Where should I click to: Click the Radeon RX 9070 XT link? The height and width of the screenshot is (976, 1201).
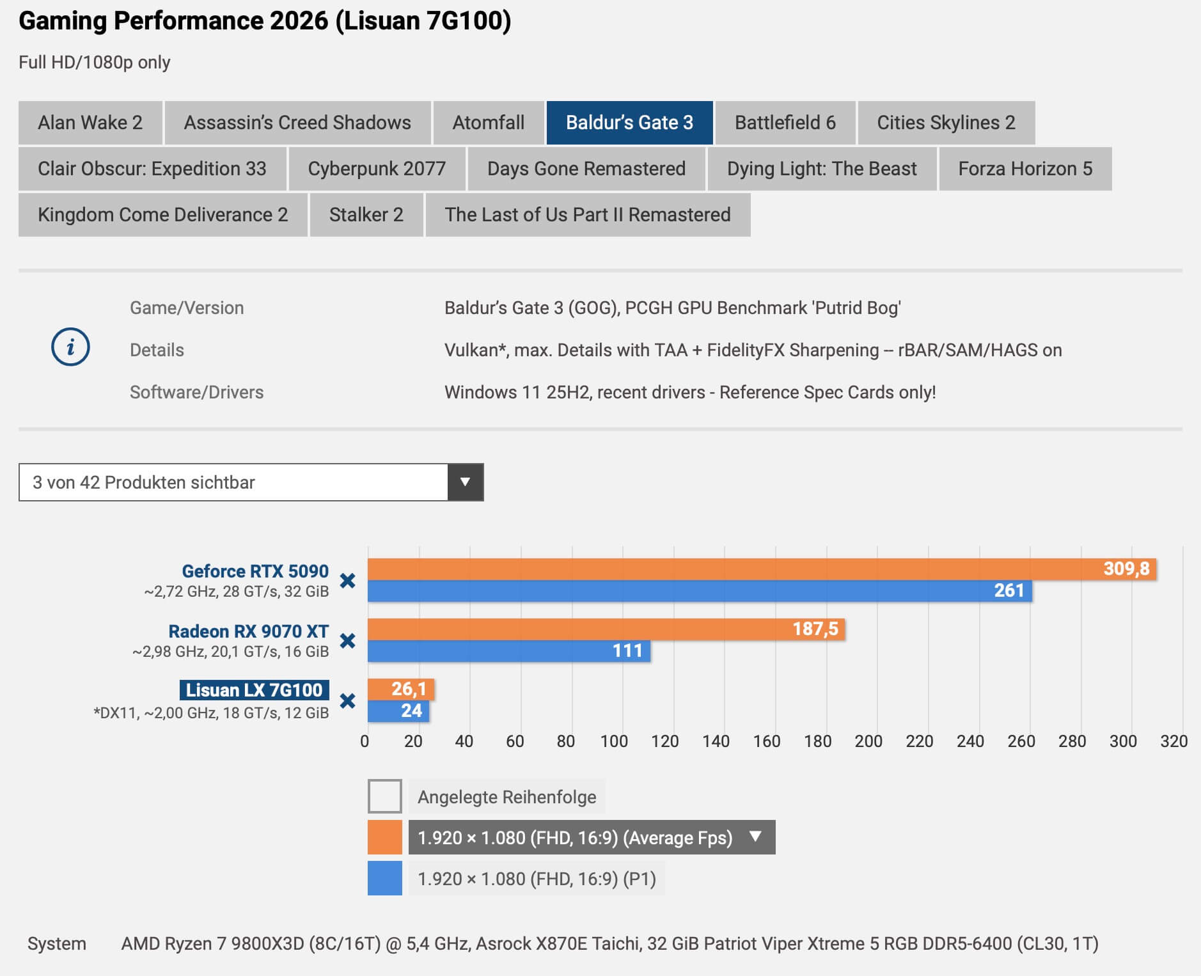(x=249, y=631)
